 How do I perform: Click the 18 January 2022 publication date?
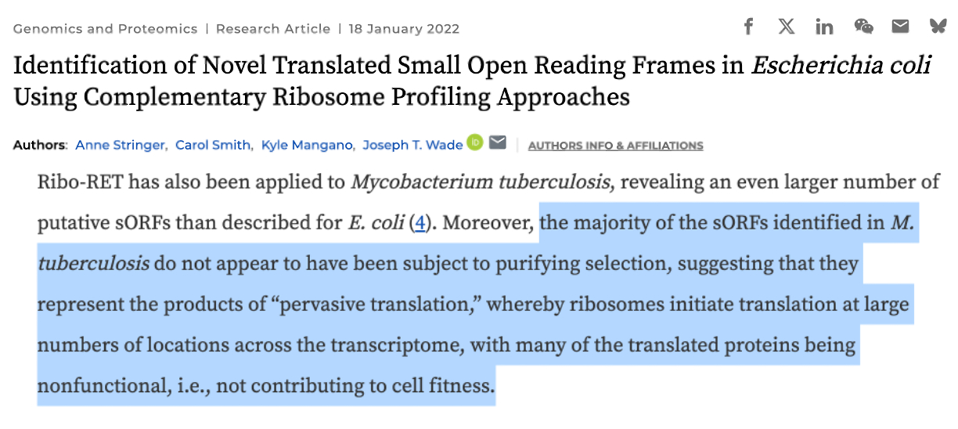pos(405,29)
